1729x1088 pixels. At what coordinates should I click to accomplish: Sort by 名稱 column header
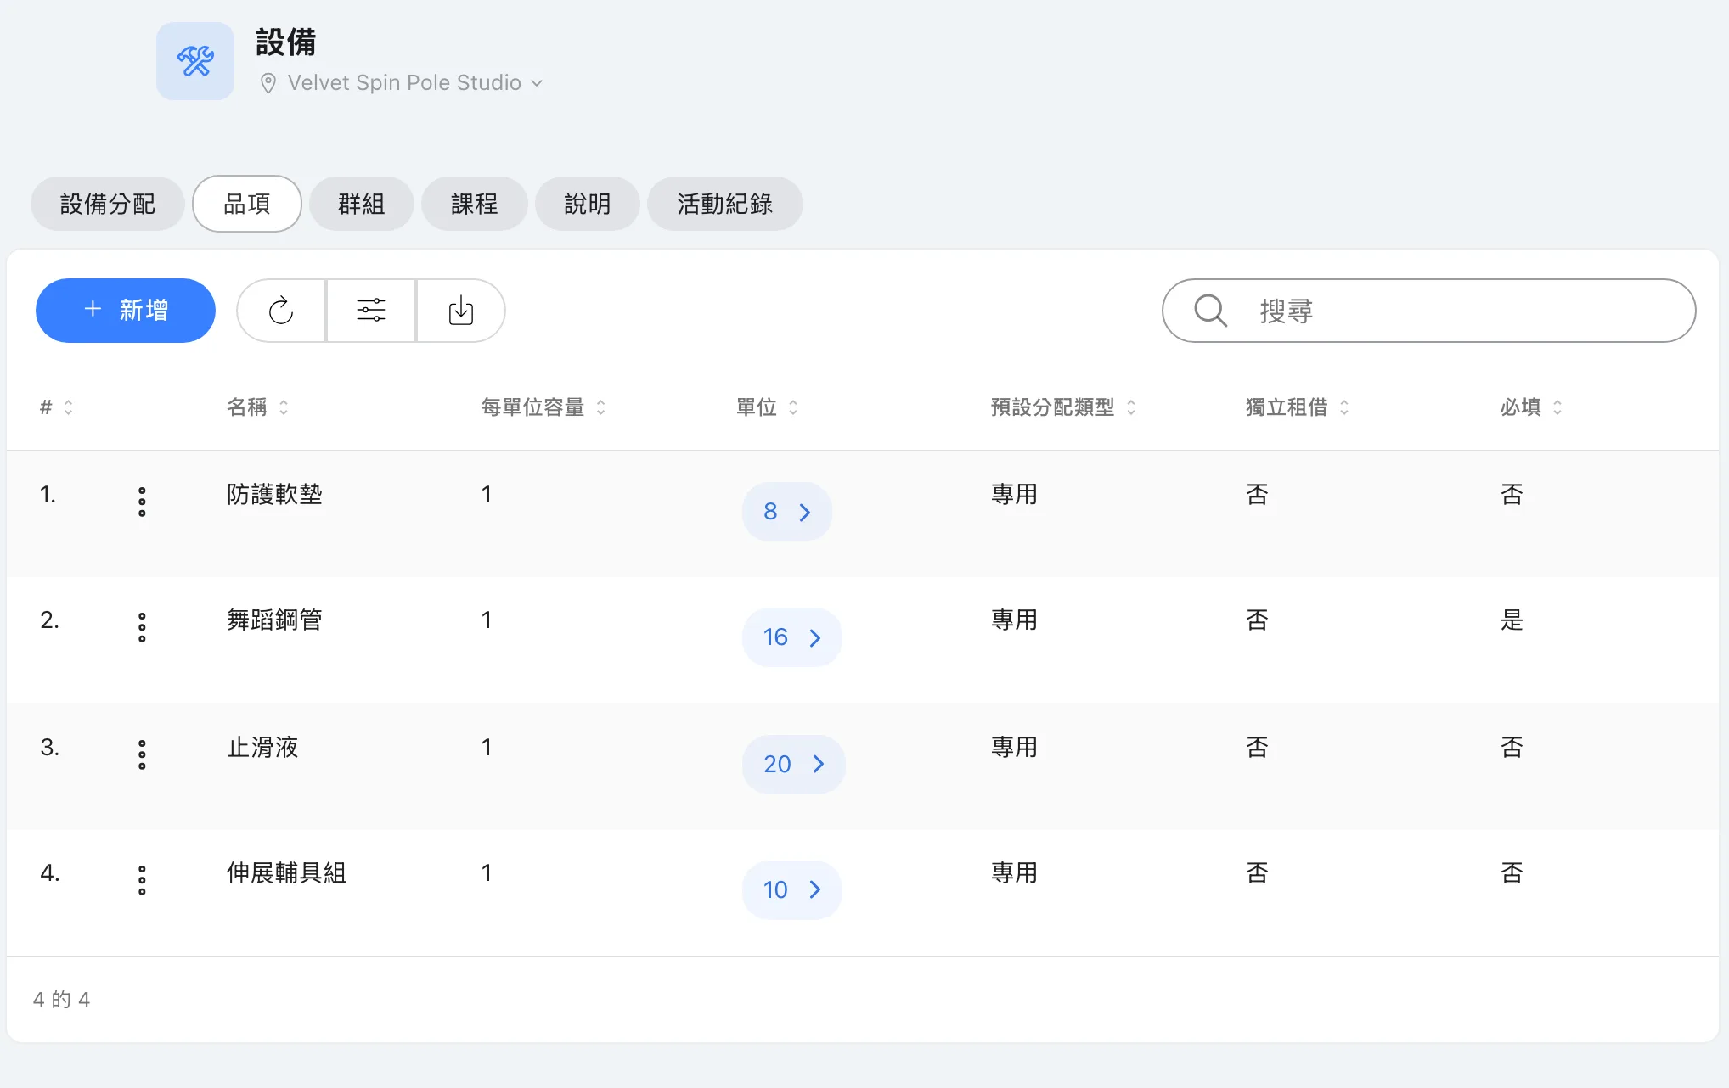257,407
